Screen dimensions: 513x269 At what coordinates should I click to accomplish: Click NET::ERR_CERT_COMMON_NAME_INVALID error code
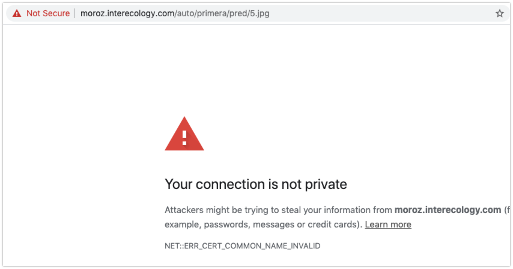[243, 246]
